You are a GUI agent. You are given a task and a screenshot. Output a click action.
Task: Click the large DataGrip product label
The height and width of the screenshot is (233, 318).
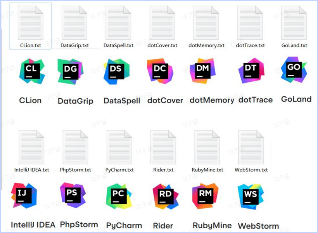point(76,101)
